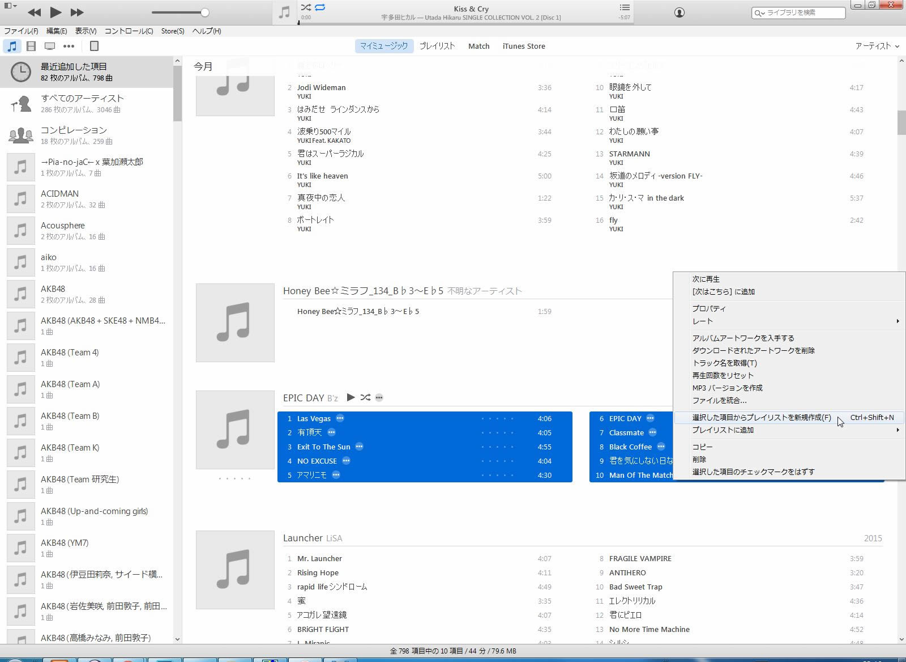
Task: Open the Up Next list icon
Action: (x=625, y=7)
